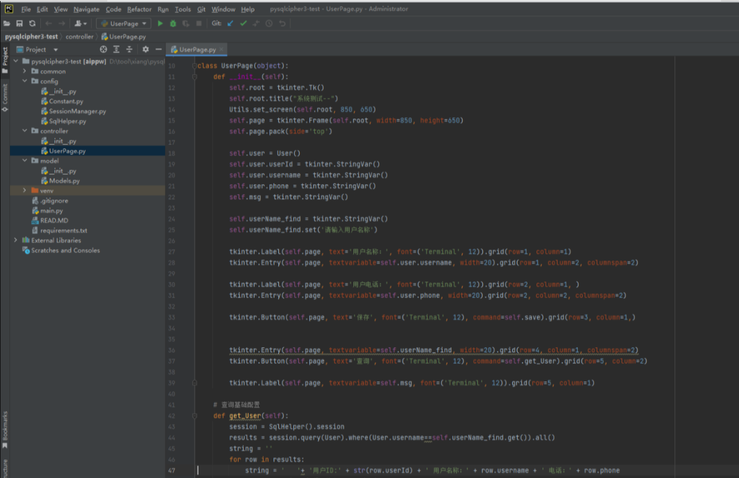
Task: Click Collapse All icon in Project panel
Action: pyautogui.click(x=129, y=50)
